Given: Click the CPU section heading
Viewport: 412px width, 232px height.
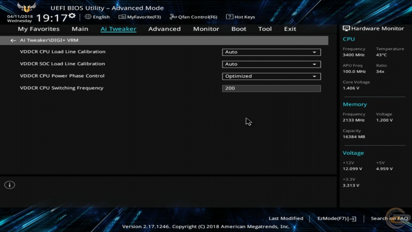Looking at the screenshot, I should pos(349,39).
